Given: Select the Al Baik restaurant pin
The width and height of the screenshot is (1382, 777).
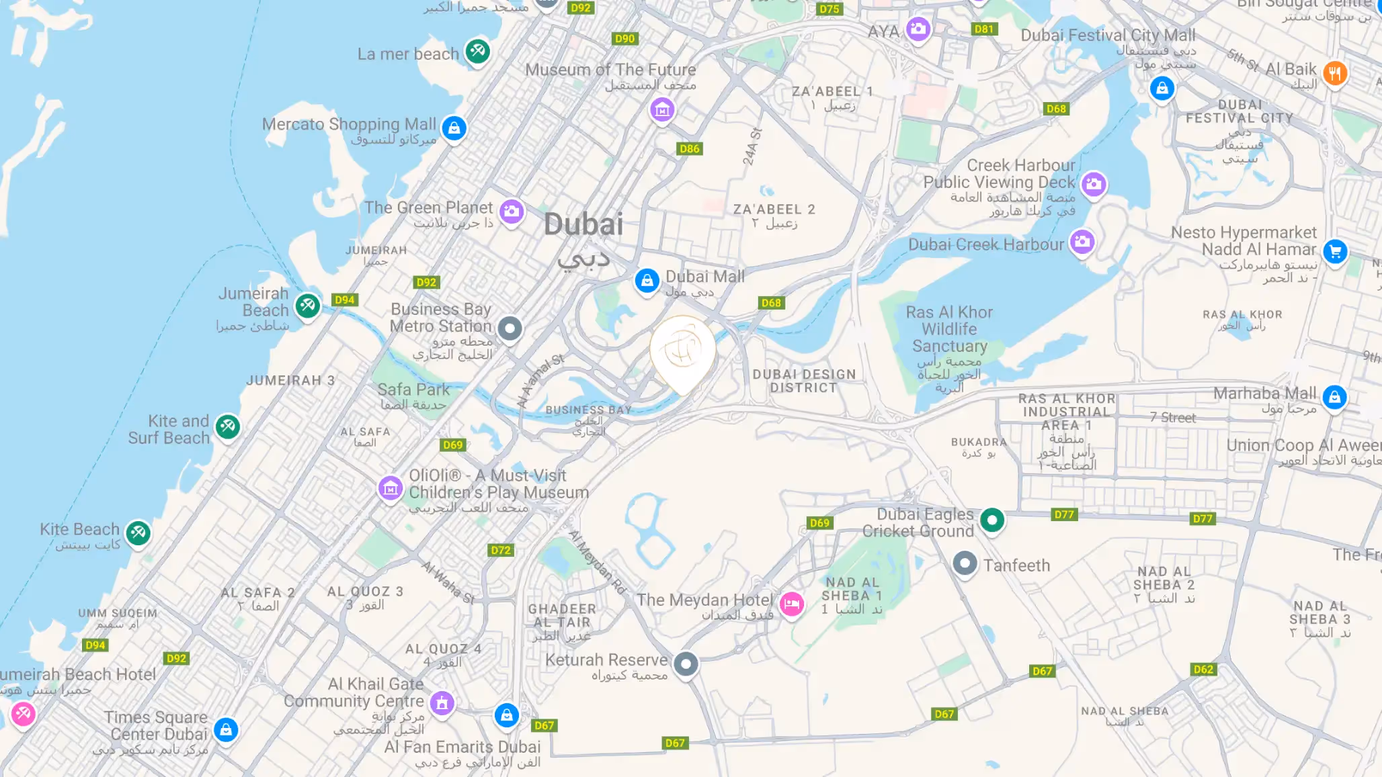Looking at the screenshot, I should tap(1335, 73).
